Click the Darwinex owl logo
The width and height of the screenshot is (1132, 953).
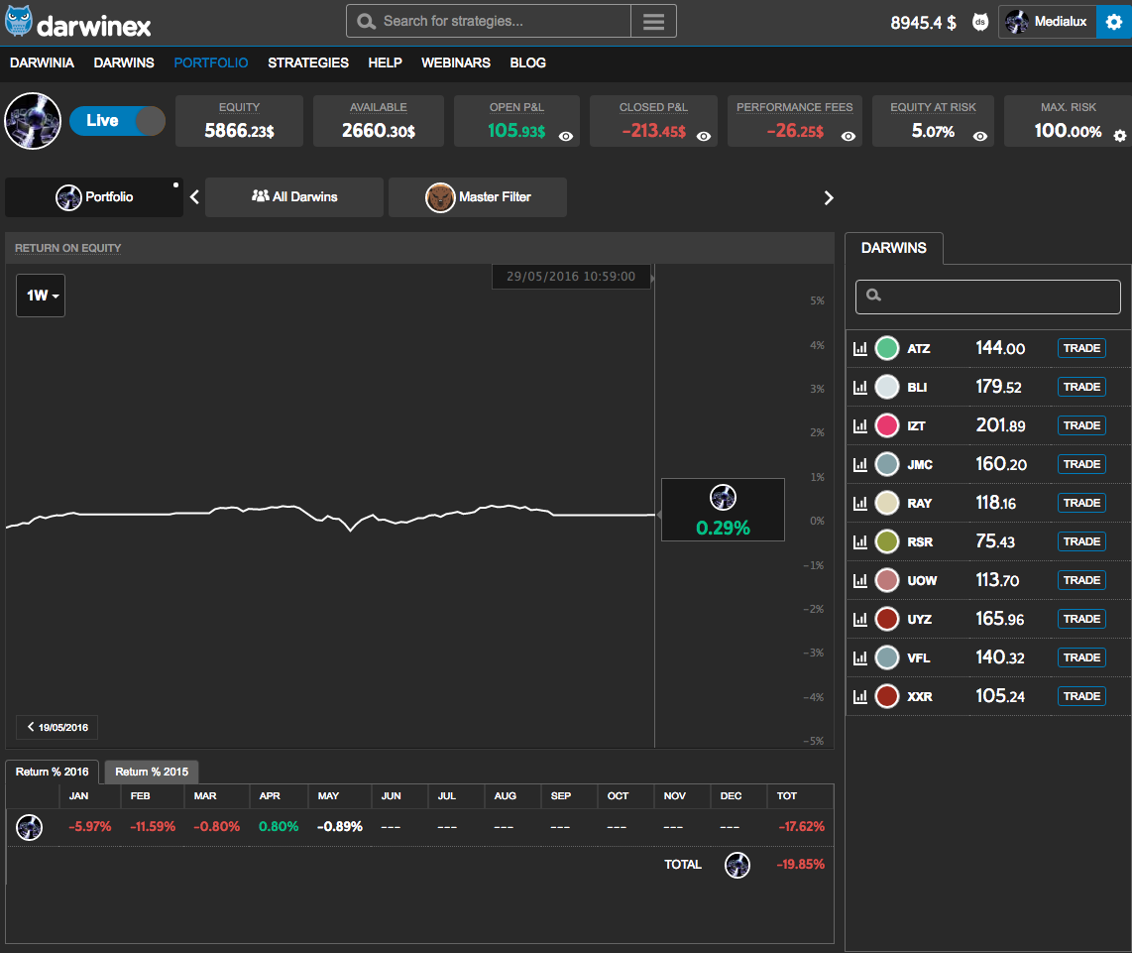coord(19,21)
